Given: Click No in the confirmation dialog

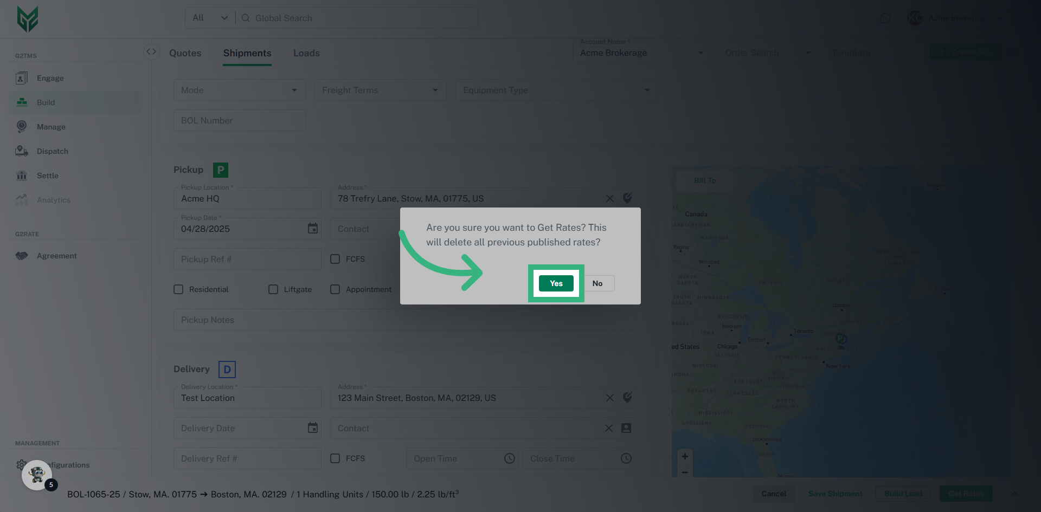Looking at the screenshot, I should coord(597,283).
